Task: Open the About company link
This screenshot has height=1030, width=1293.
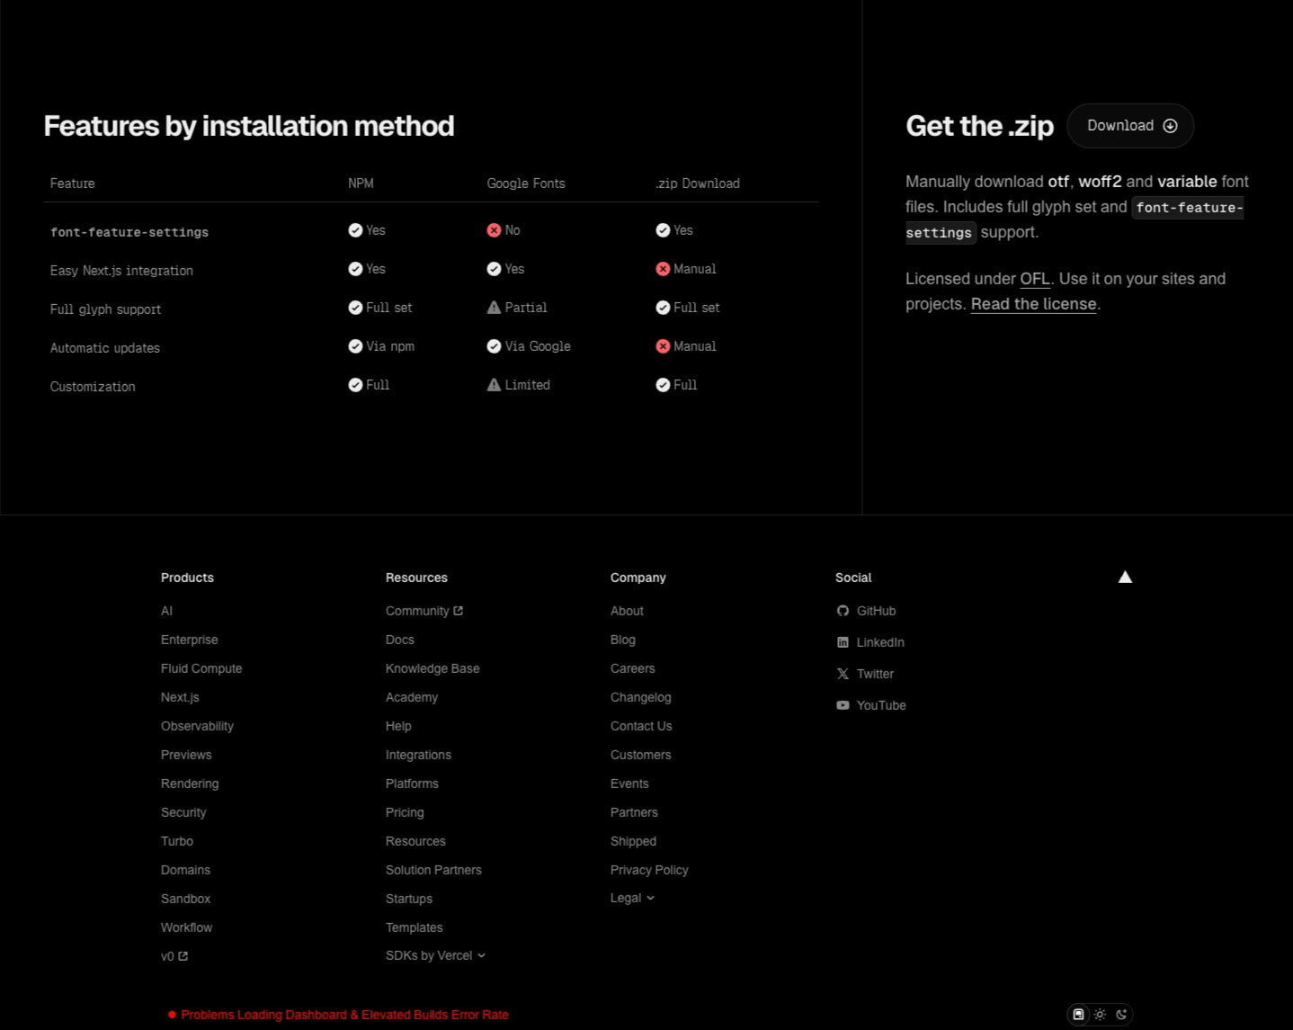Action: point(627,611)
